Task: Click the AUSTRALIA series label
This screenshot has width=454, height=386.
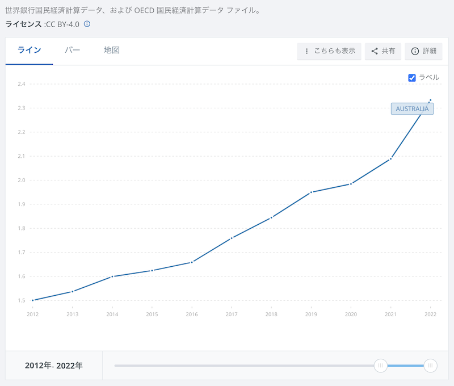Action: [x=412, y=109]
